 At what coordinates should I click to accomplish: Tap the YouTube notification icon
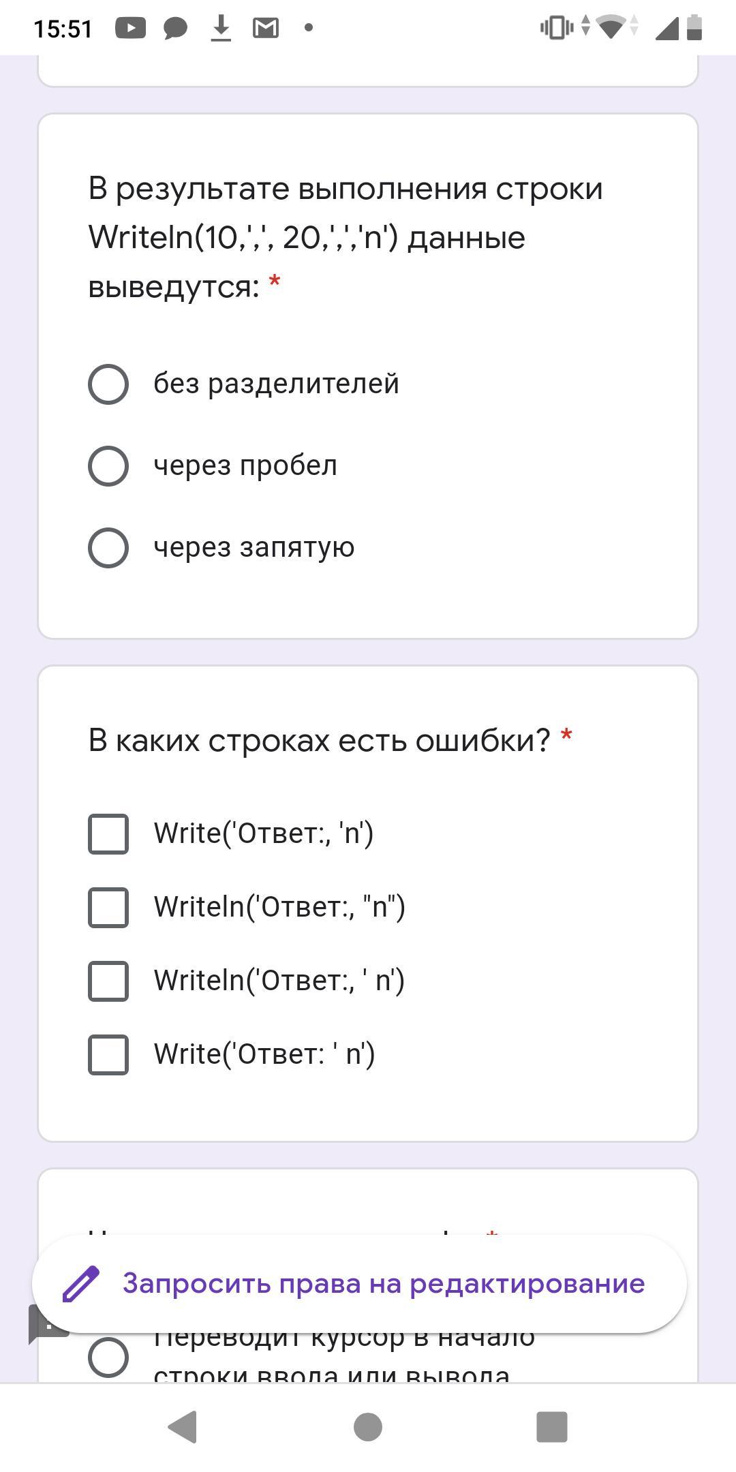point(130,28)
